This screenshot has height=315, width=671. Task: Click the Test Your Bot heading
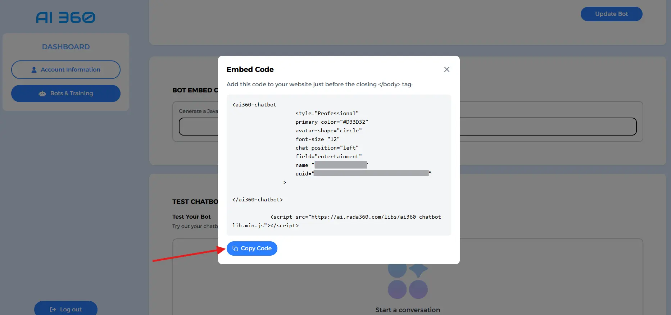pos(191,216)
